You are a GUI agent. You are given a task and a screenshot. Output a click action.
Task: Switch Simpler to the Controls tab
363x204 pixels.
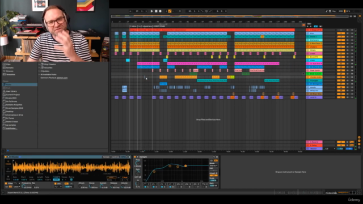pyautogui.click(x=115, y=157)
